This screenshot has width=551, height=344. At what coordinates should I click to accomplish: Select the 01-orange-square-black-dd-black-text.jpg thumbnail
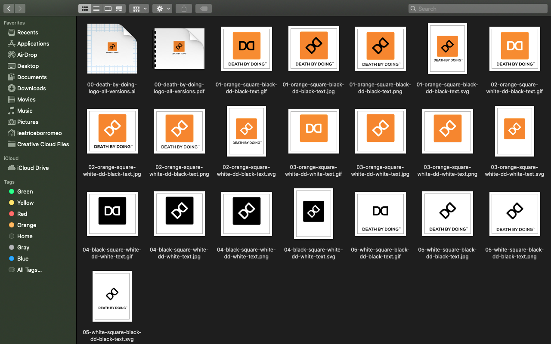[313, 49]
